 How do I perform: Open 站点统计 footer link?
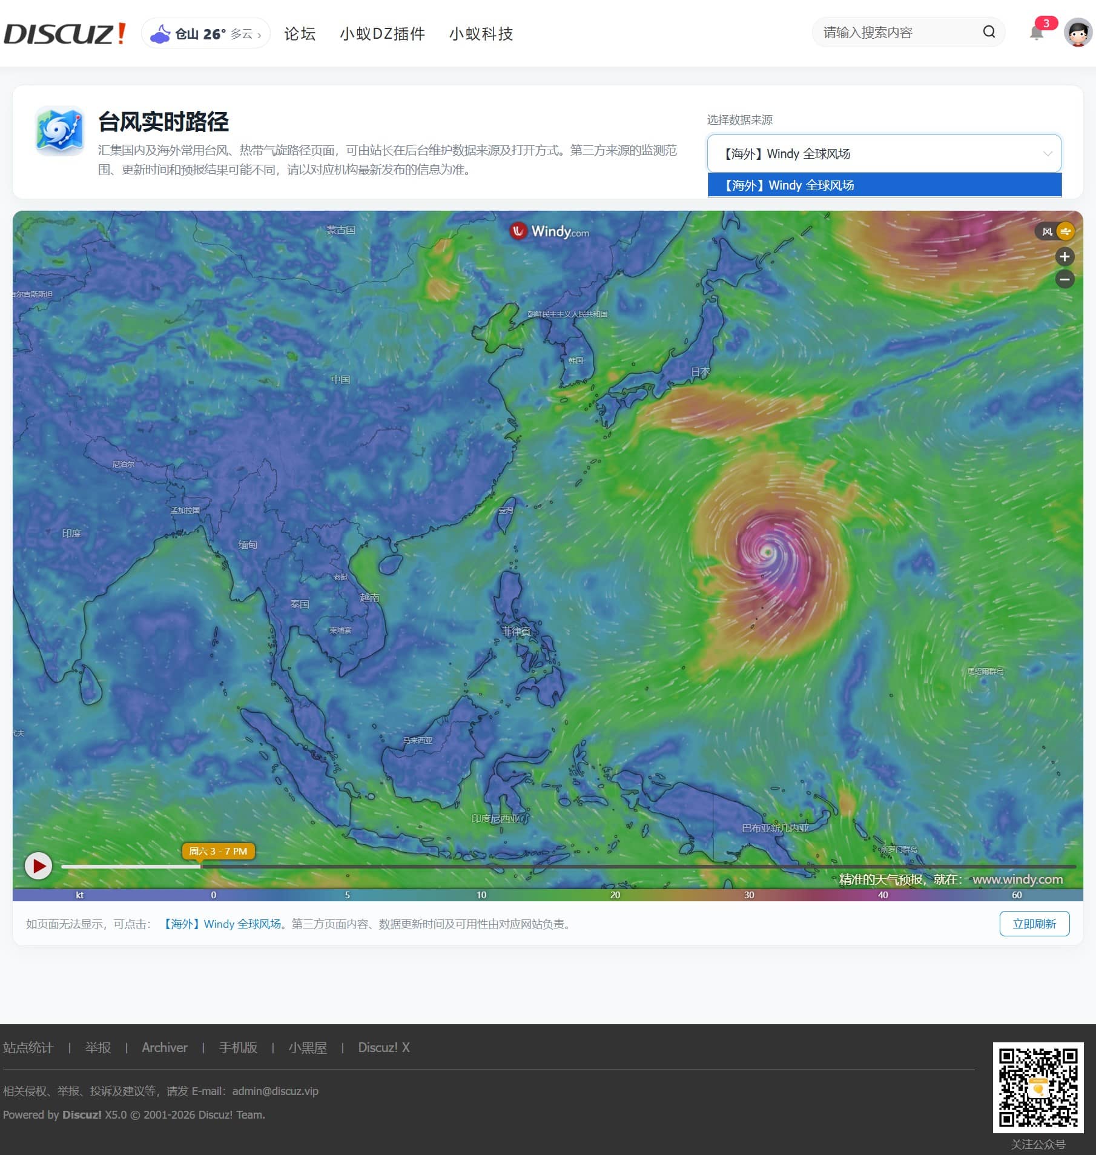[x=28, y=1047]
